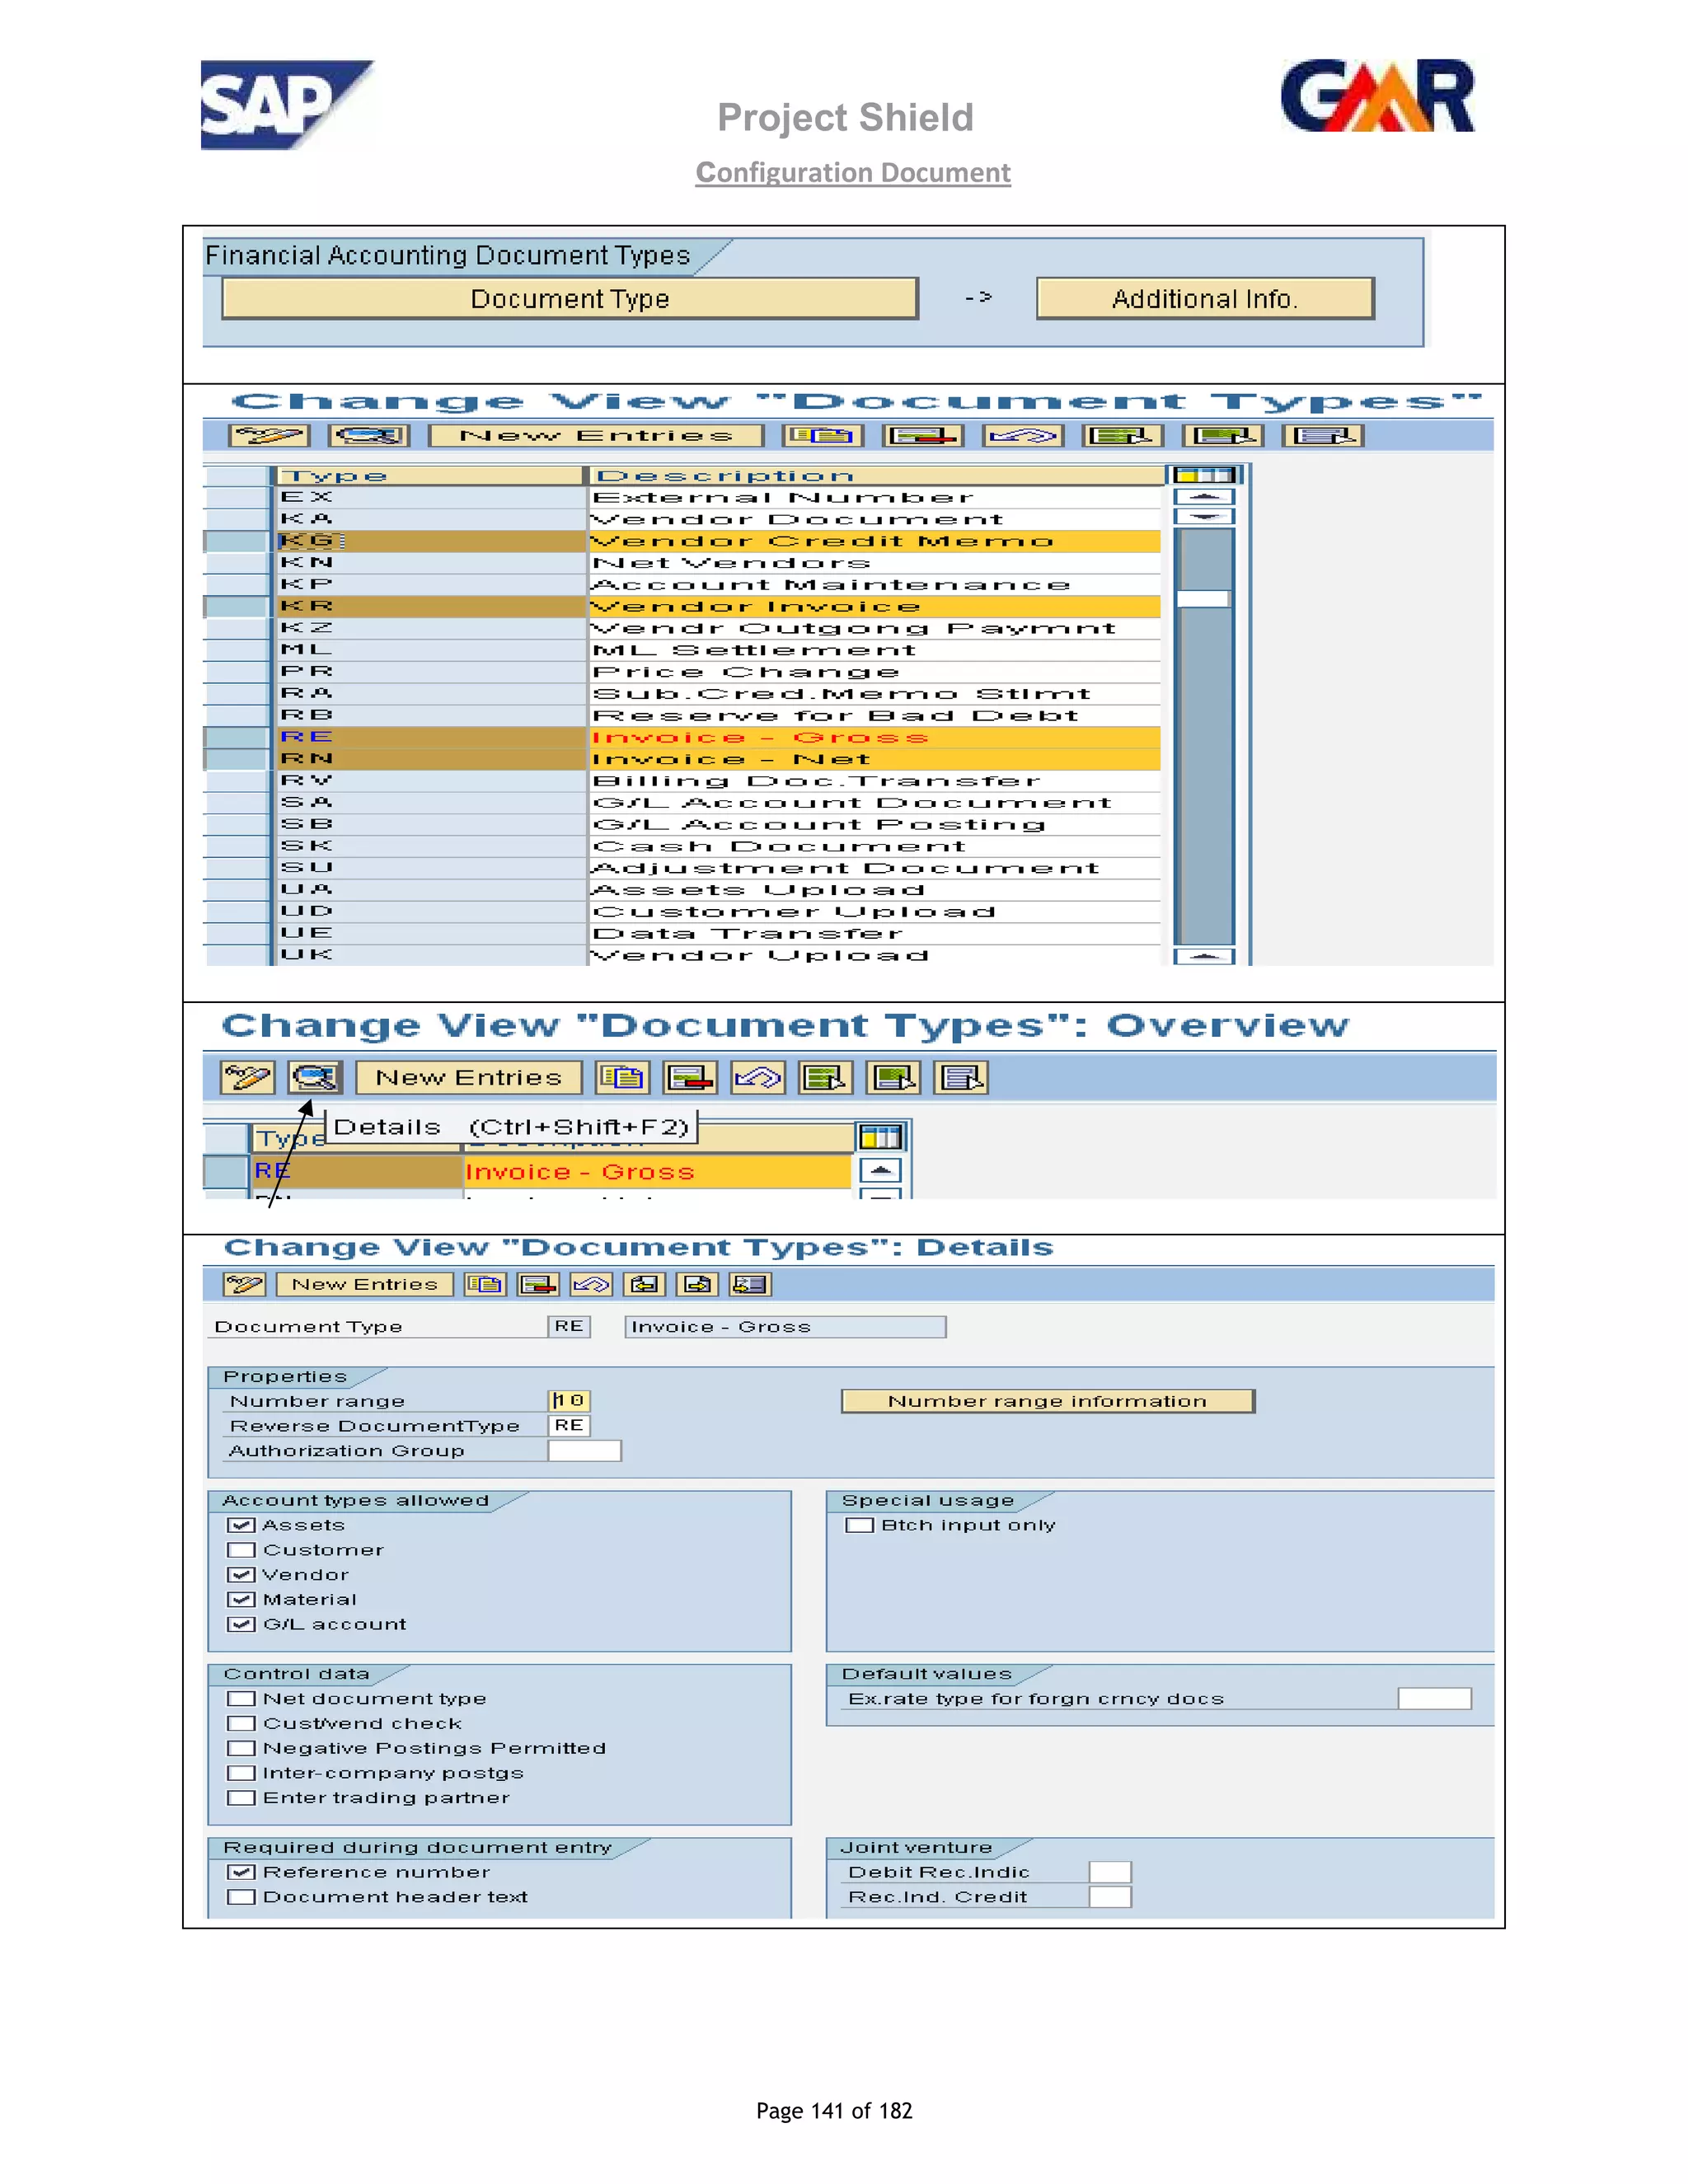Enable Net document type checkbox

(241, 1699)
